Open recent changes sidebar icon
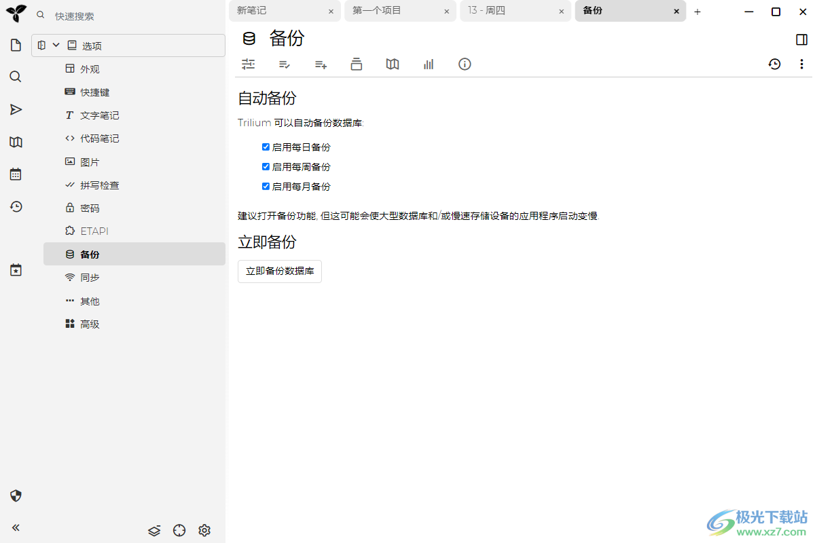This screenshot has width=815, height=543. point(16,206)
